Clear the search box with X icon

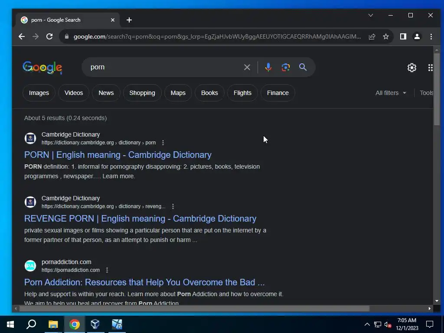point(247,67)
